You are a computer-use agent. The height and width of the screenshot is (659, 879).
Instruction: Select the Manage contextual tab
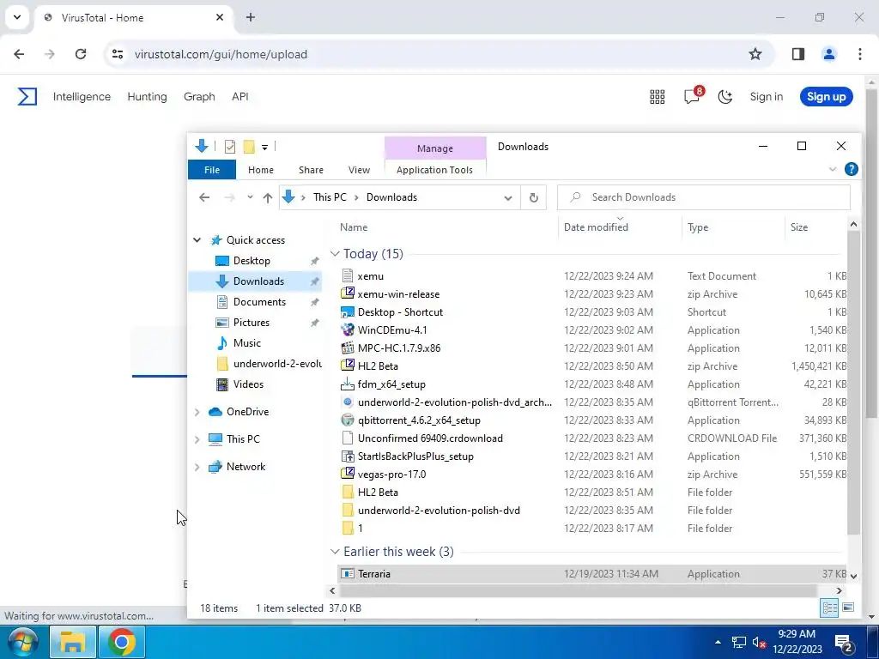pos(435,148)
